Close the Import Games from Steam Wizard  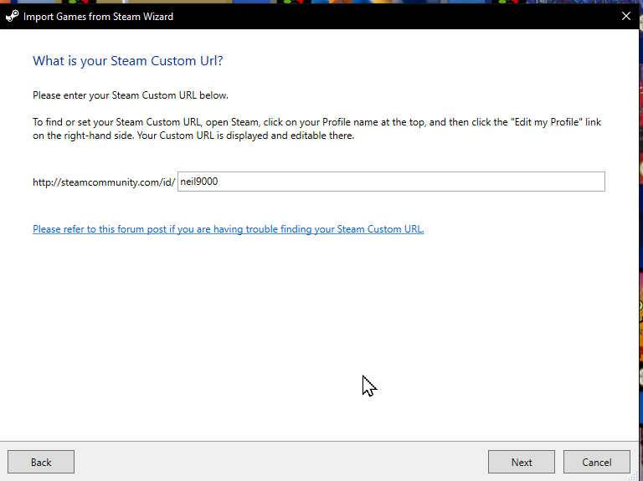pos(625,16)
